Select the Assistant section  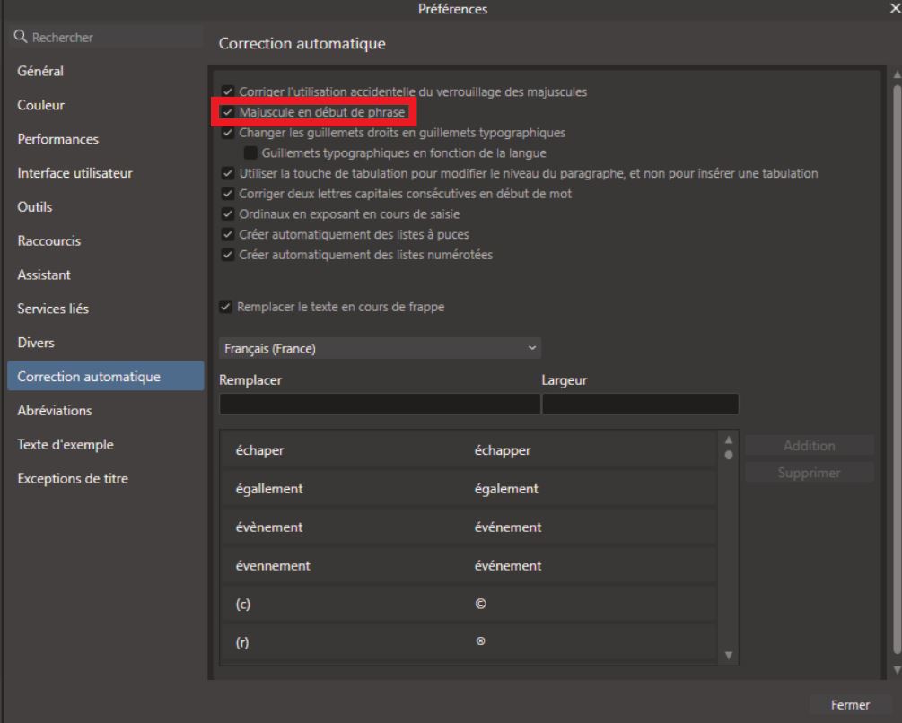44,274
